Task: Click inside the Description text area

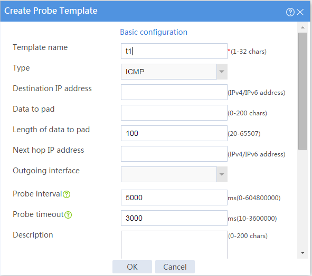Action: [174, 244]
